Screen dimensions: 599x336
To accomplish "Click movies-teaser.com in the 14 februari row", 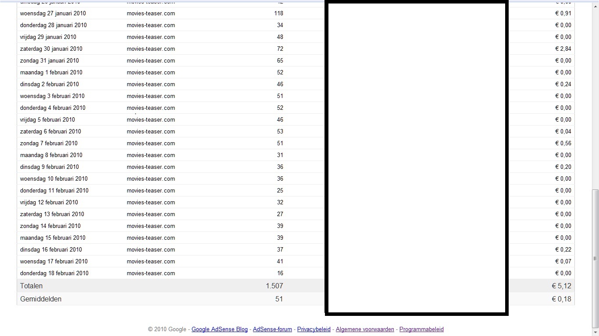I will [151, 226].
